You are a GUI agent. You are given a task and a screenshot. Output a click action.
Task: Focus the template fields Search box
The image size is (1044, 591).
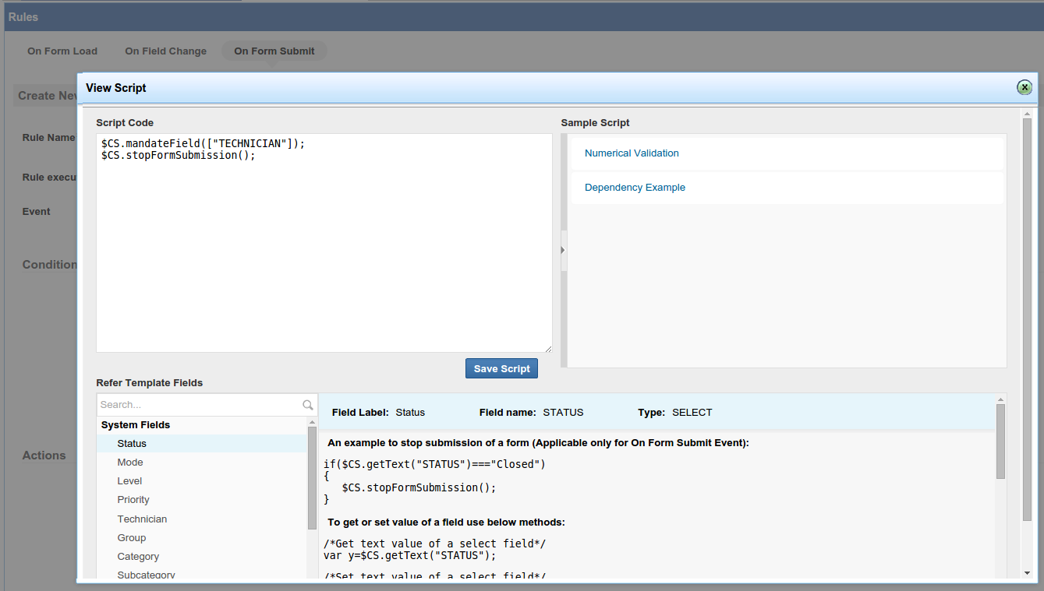pos(199,405)
